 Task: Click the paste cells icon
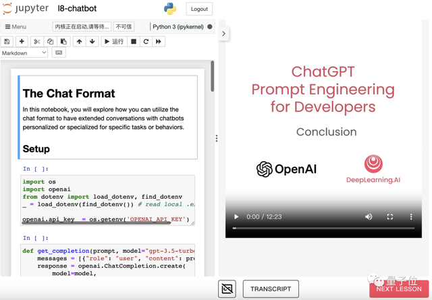click(x=63, y=42)
